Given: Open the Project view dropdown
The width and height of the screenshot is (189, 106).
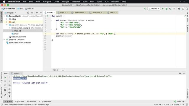Looking at the screenshot, I should click(x=12, y=13).
